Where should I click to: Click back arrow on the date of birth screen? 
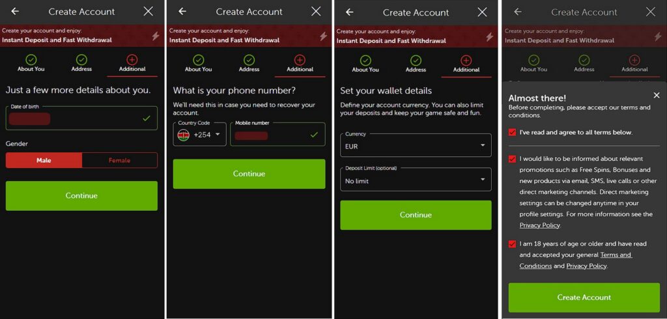pos(15,11)
